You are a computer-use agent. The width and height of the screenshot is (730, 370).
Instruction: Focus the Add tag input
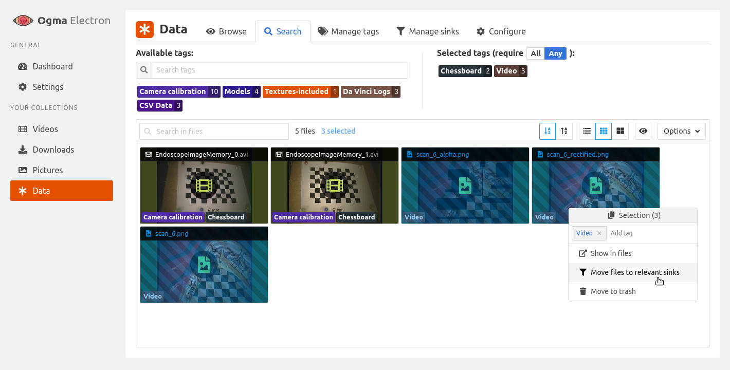(651, 233)
